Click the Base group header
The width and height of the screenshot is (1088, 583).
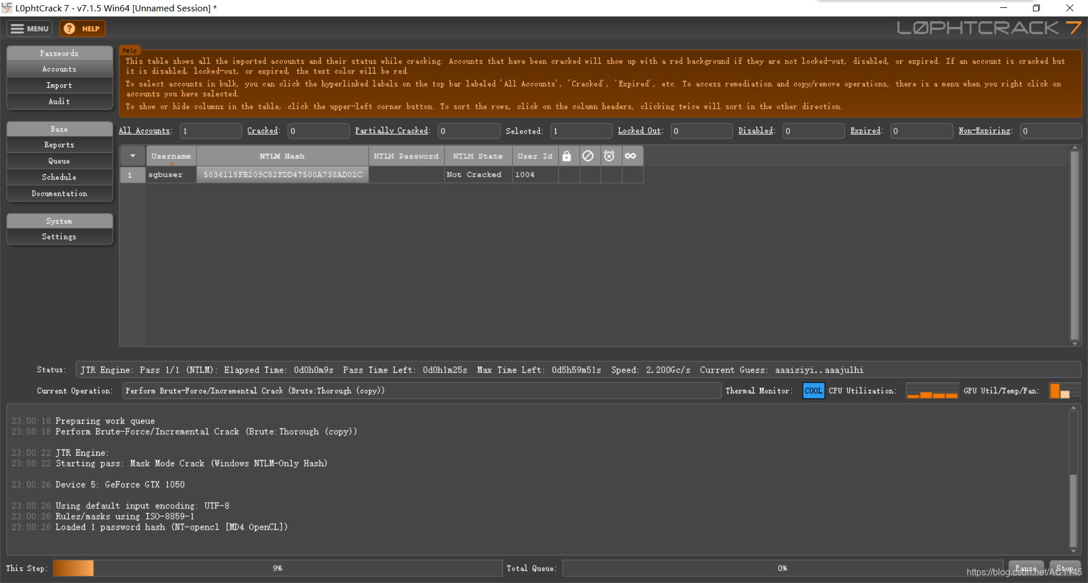coord(59,129)
